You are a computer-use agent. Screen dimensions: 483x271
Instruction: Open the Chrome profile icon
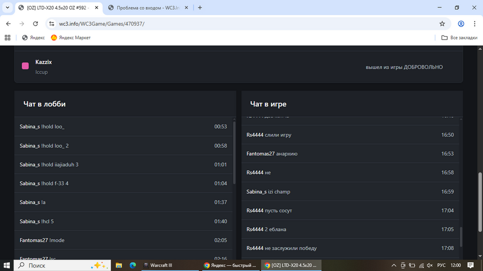tap(461, 24)
